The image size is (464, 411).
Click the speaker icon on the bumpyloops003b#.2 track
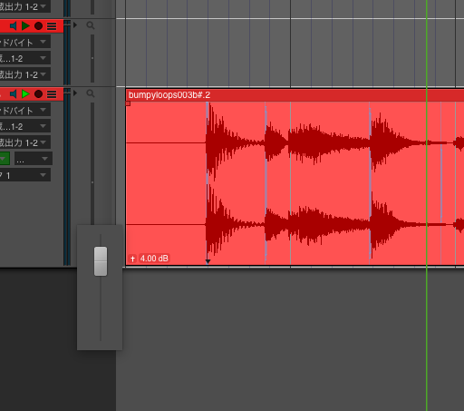[x=13, y=94]
